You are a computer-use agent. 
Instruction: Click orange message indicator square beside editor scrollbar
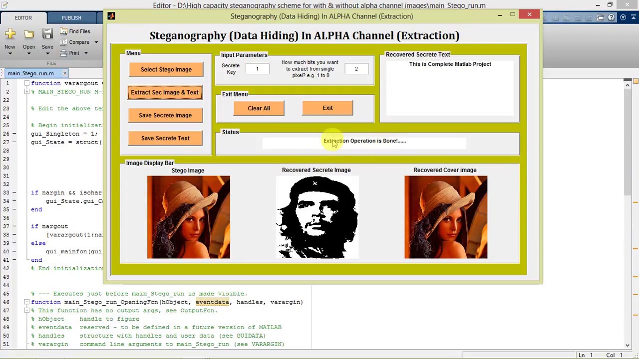coord(636,81)
